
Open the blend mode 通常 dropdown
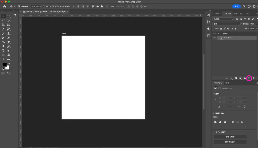click(227, 24)
